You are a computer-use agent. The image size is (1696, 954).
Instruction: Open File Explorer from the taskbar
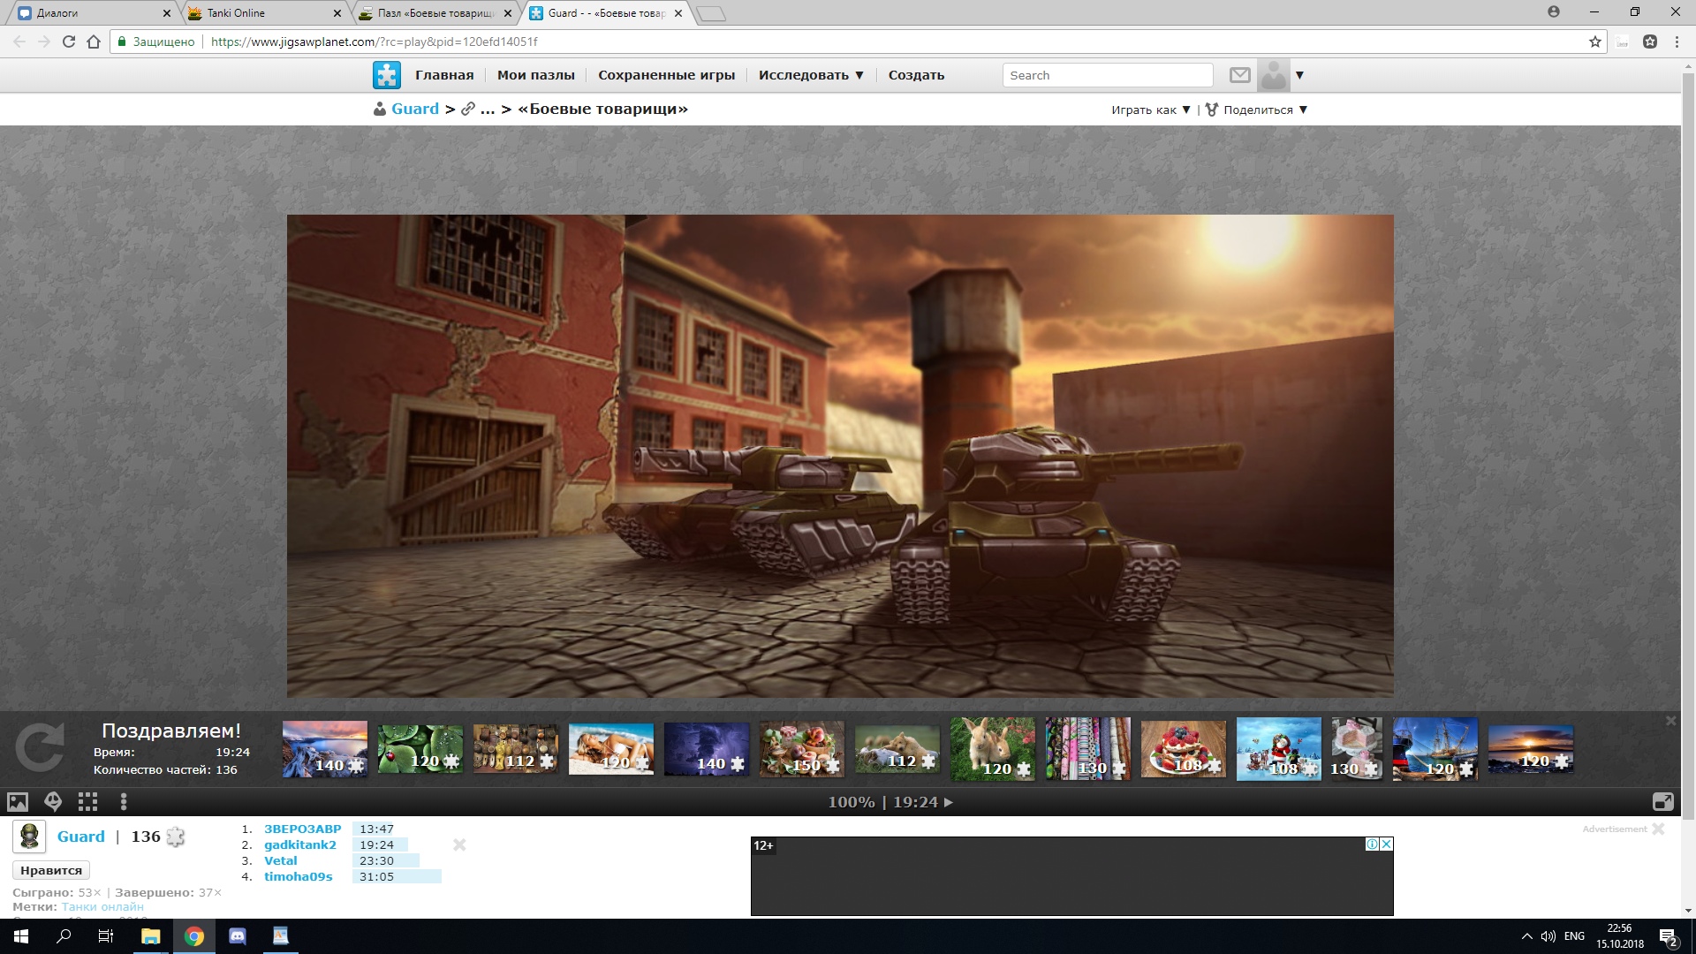click(150, 936)
